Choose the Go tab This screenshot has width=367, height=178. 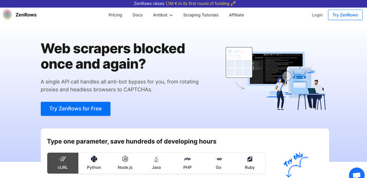click(x=218, y=163)
